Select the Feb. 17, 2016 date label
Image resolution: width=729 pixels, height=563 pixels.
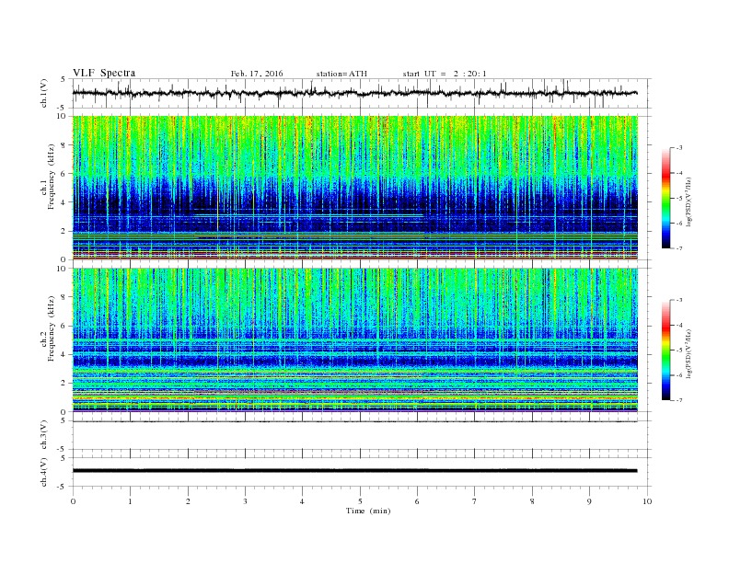click(x=257, y=74)
